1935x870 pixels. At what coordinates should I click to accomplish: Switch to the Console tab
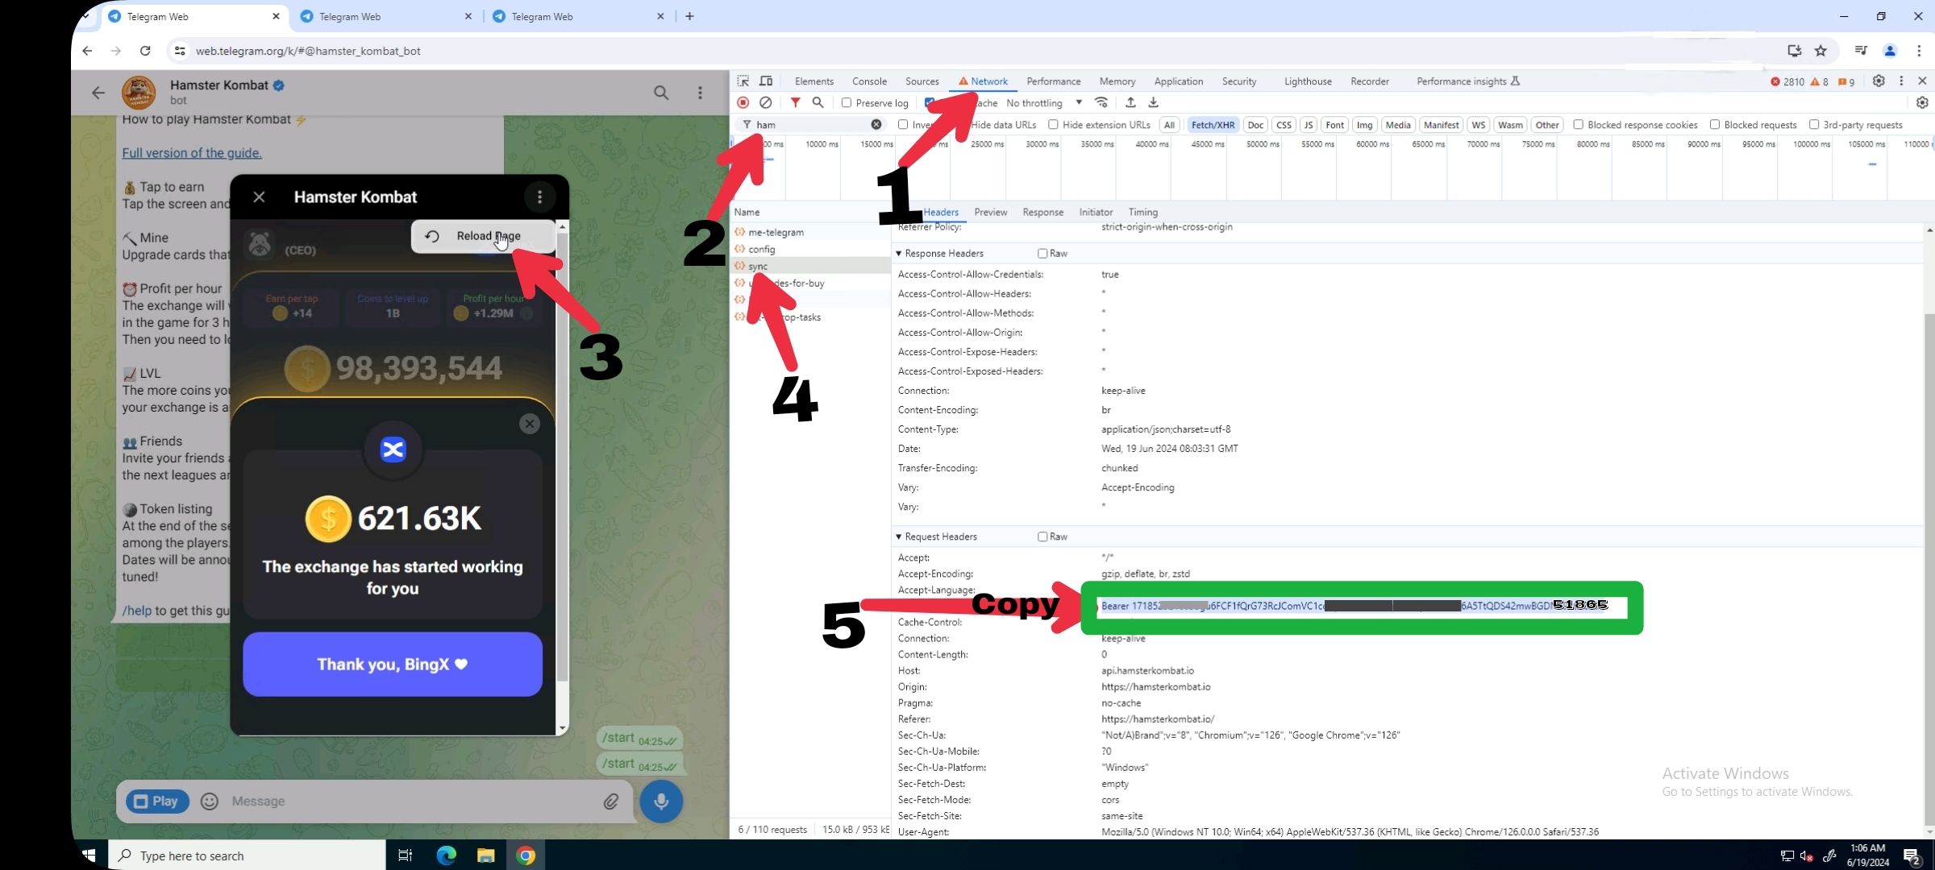869,81
